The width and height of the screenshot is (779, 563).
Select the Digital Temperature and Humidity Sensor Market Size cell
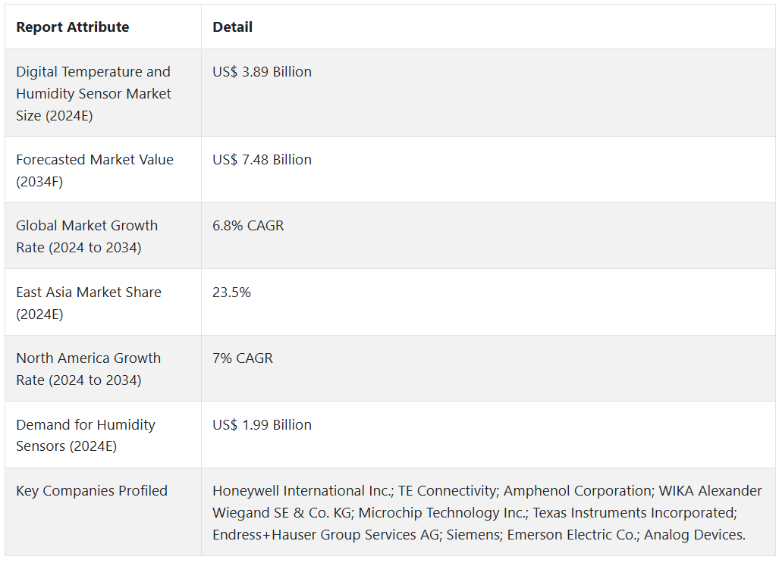coord(94,93)
